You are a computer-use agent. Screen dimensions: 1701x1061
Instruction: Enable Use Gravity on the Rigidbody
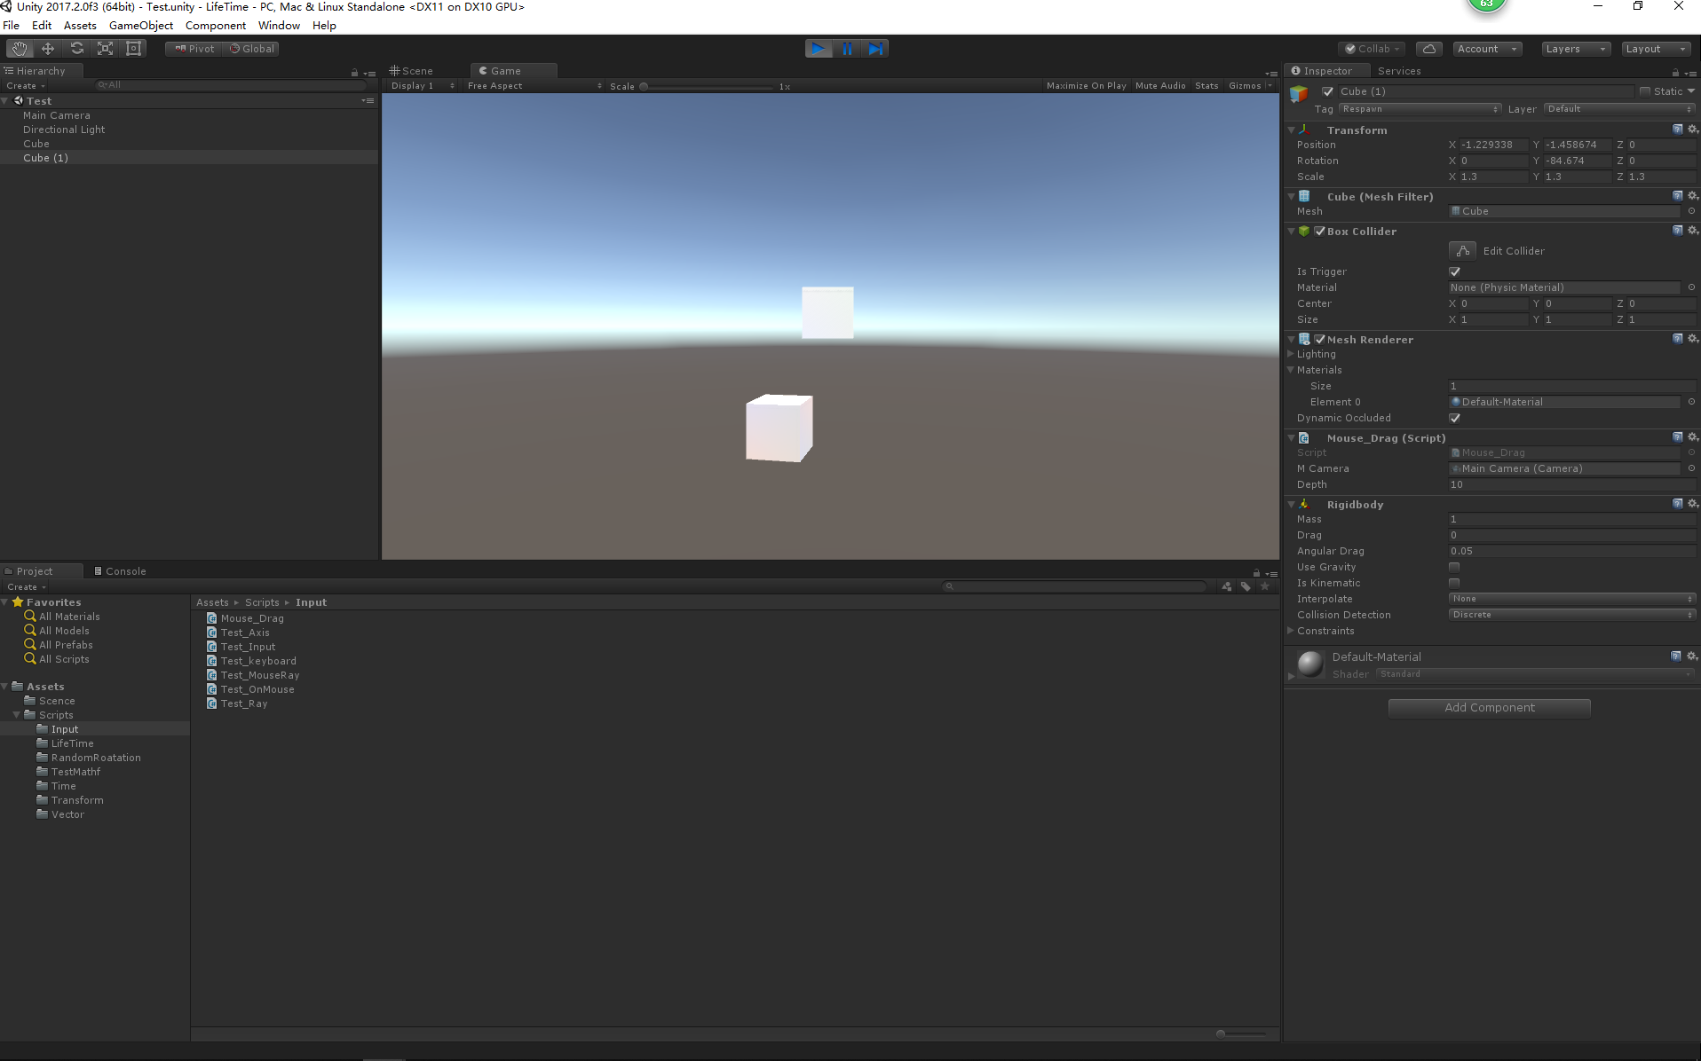(1454, 567)
